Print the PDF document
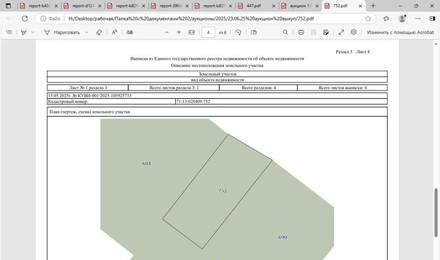 (301, 32)
